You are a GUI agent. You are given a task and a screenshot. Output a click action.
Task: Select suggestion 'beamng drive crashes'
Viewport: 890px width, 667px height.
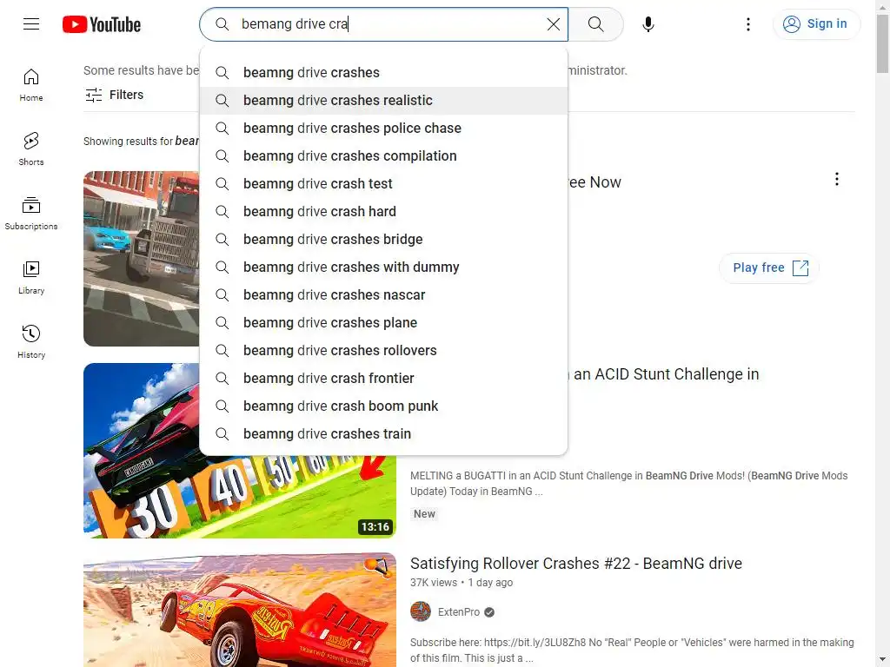[383, 73]
